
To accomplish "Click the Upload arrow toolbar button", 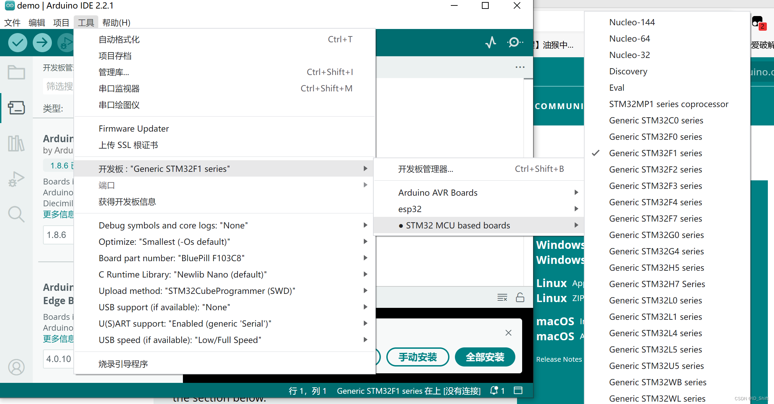I will [x=42, y=43].
